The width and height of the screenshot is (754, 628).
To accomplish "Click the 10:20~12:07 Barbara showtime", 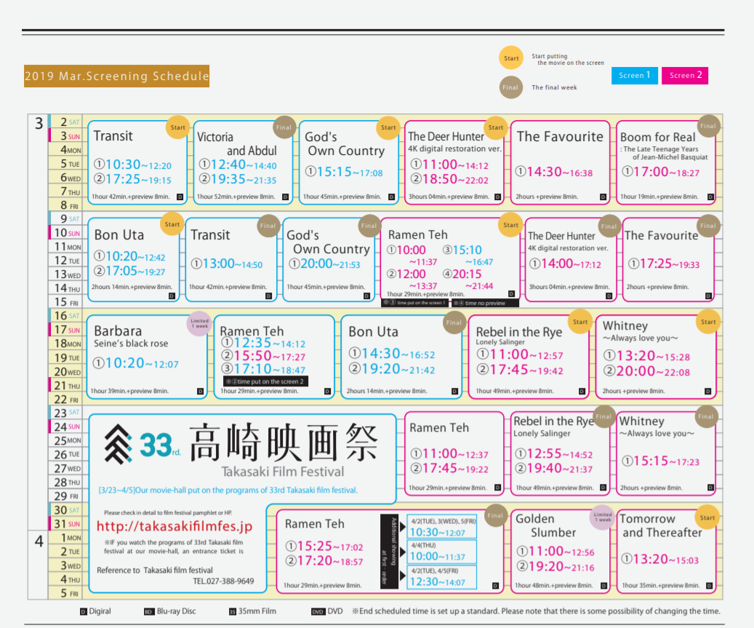I will (x=136, y=363).
